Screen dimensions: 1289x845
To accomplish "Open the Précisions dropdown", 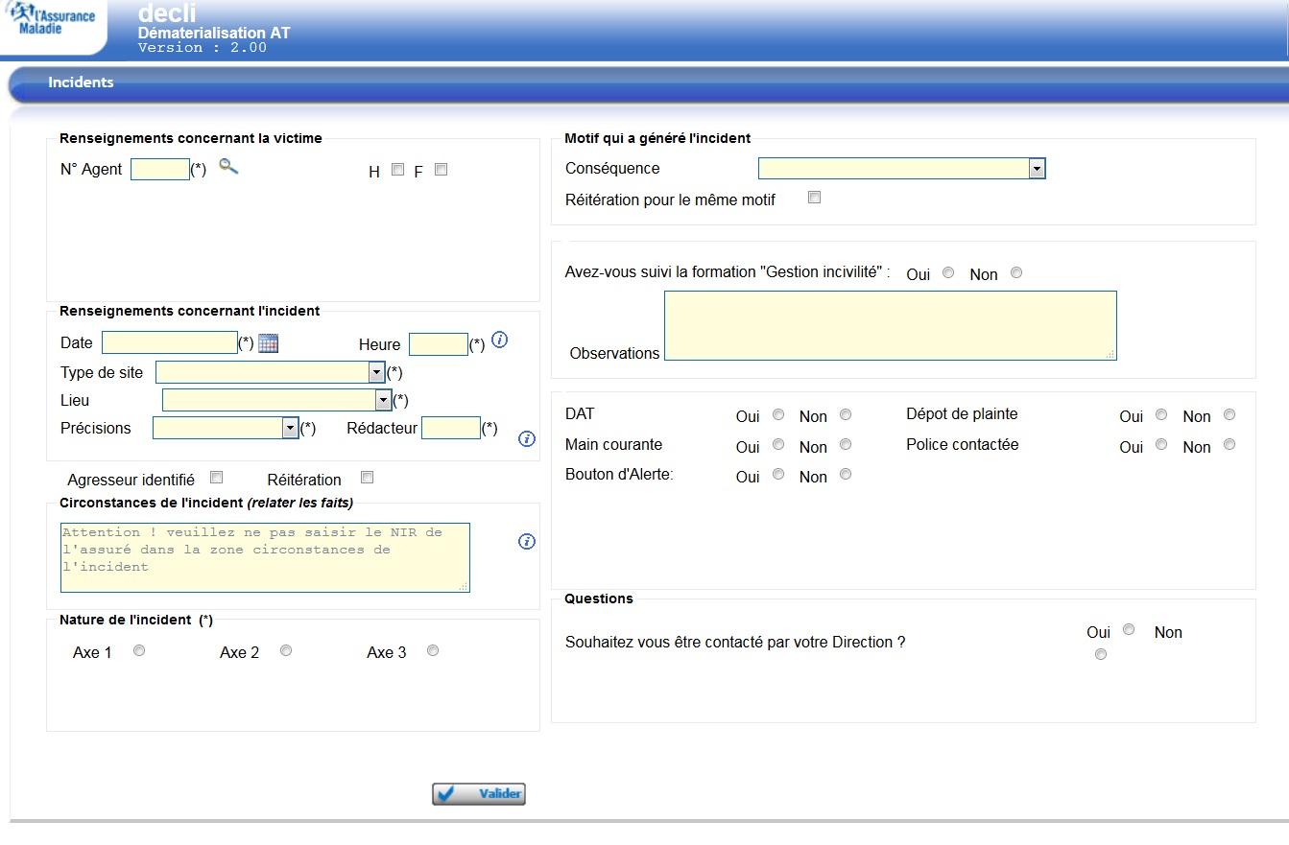I will [x=290, y=428].
